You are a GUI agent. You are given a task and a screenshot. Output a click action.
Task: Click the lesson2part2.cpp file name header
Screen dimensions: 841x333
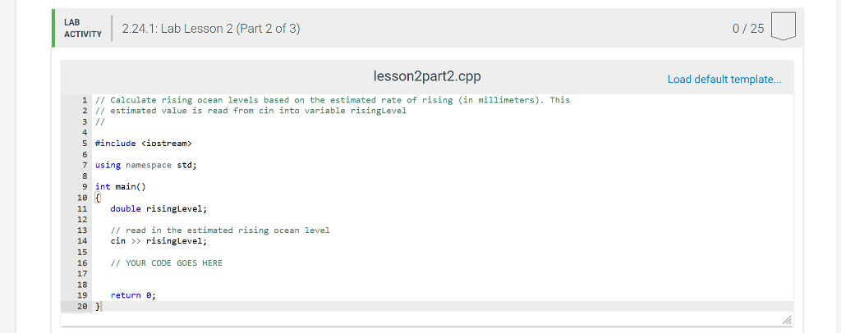click(x=427, y=77)
